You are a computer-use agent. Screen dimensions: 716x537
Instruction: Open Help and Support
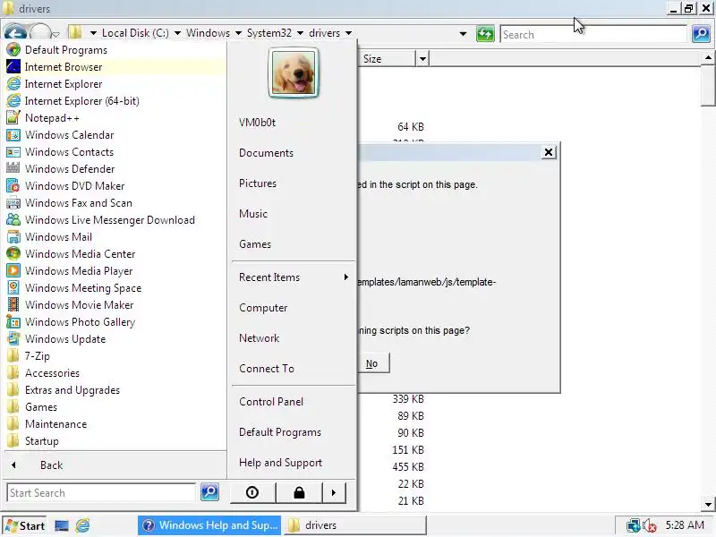click(x=280, y=463)
